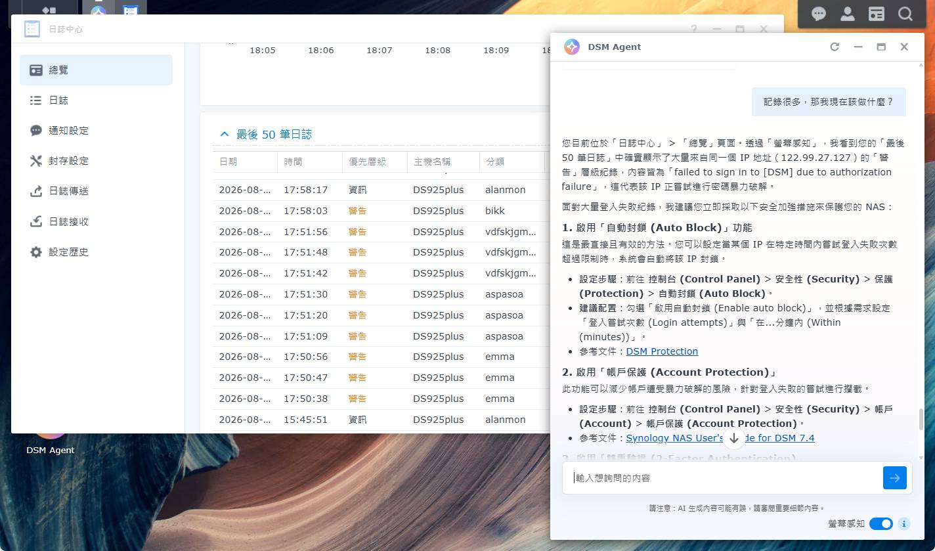The width and height of the screenshot is (935, 551).
Task: Sort logs by 日期 column header
Action: click(245, 162)
